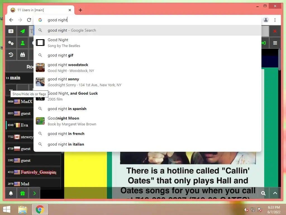This screenshot has height=215, width=286.
Task: Open the chat settings gears icon
Action: (11, 43)
